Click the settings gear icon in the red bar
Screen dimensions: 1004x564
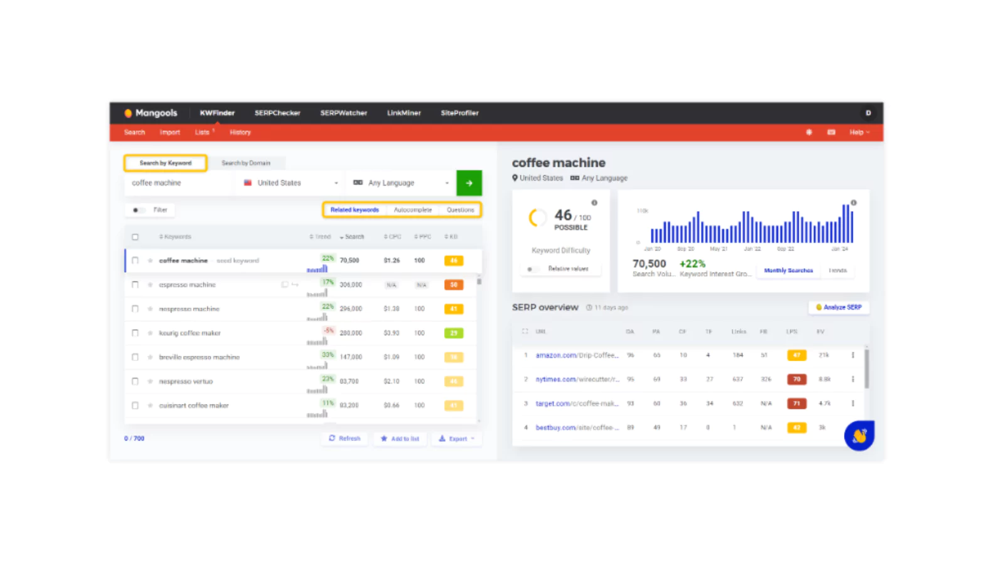[809, 132]
